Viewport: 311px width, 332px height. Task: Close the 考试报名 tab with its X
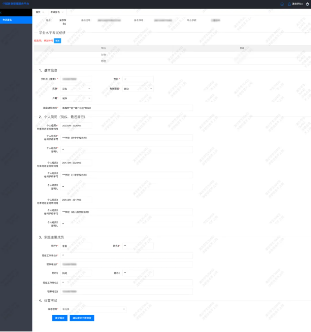pyautogui.click(x=63, y=12)
